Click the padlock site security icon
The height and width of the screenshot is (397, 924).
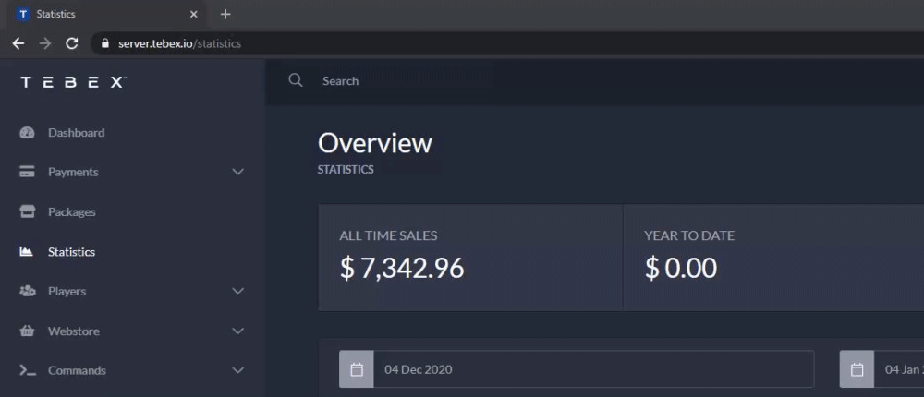105,43
